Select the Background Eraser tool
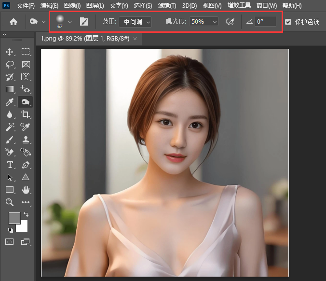 (x=9, y=152)
